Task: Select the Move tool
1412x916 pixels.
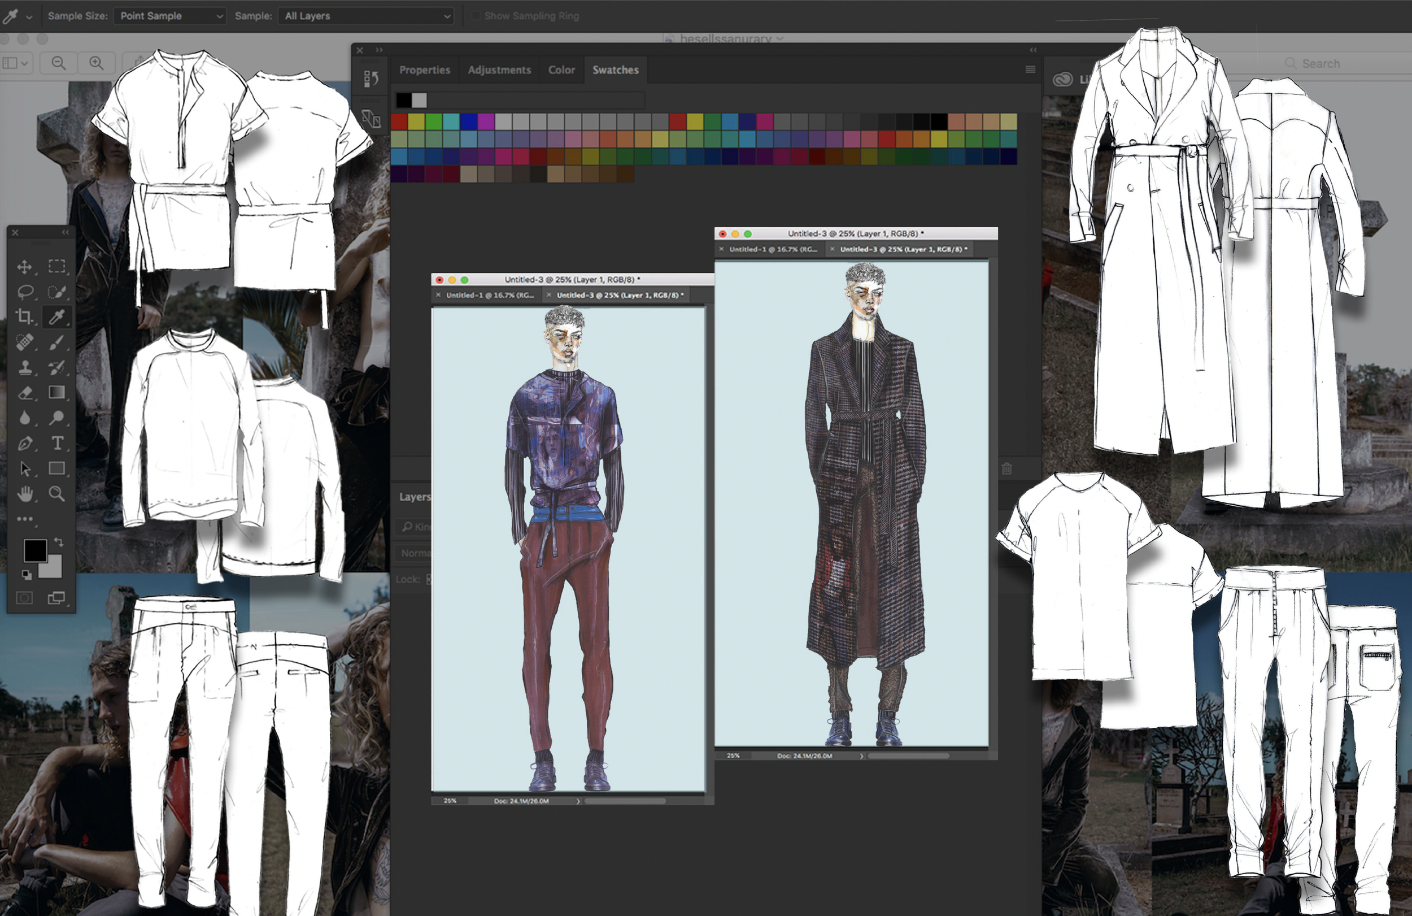Action: pyautogui.click(x=24, y=267)
